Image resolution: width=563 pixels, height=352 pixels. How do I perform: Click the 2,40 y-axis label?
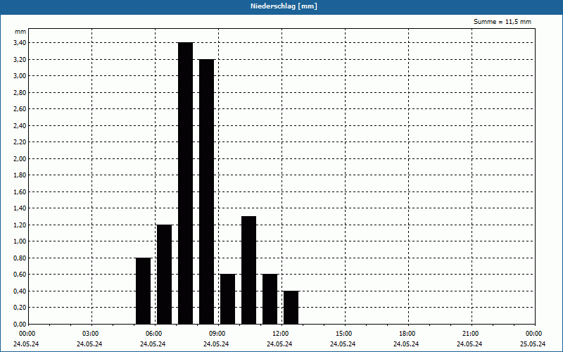[x=20, y=125]
